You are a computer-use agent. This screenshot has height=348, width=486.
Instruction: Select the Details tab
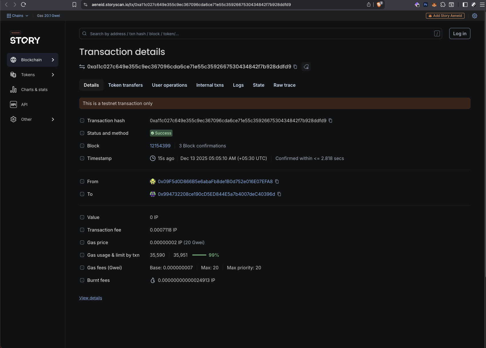[x=91, y=85]
